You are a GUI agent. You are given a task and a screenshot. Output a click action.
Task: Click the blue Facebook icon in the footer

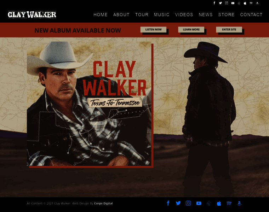168,203
